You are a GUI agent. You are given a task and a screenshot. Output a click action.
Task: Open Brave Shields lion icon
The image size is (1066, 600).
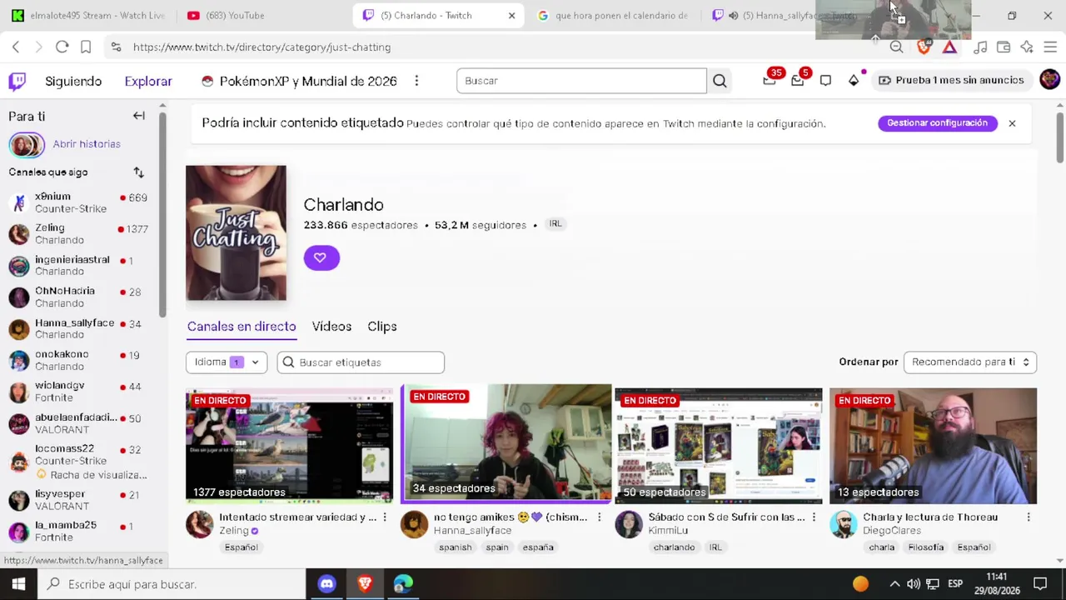(923, 47)
